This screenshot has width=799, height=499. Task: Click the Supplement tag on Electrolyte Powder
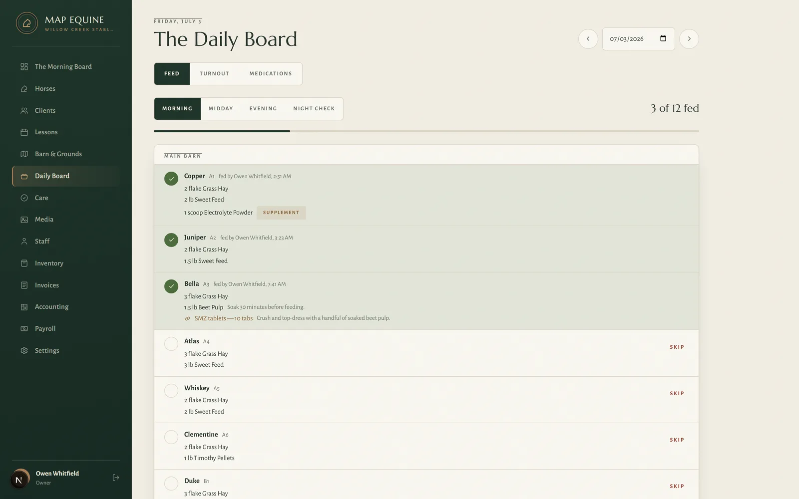coord(281,213)
